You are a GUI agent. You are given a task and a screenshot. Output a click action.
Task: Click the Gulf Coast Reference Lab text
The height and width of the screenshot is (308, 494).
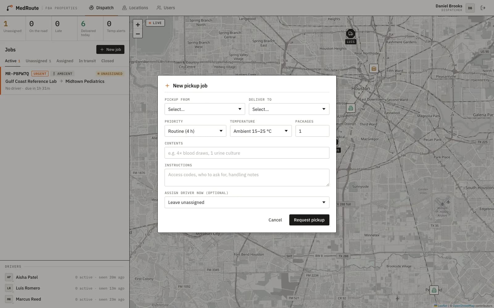coord(31,81)
